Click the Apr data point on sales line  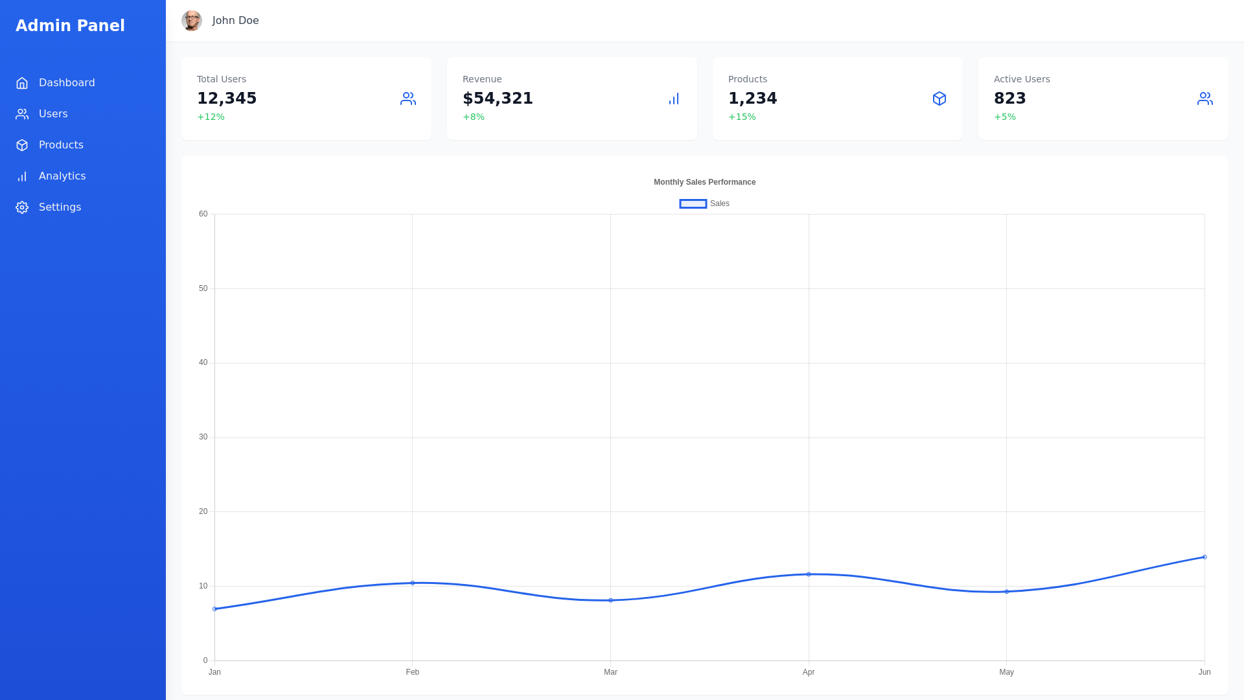(x=809, y=574)
